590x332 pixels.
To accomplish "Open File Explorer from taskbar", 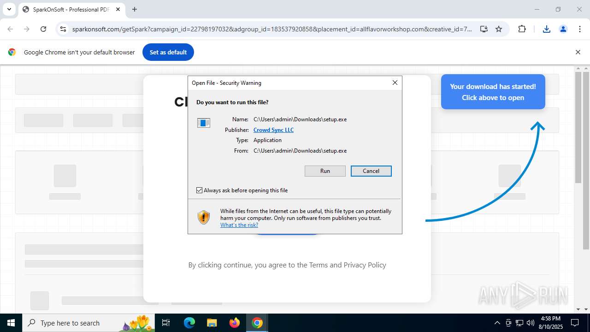I will point(212,323).
